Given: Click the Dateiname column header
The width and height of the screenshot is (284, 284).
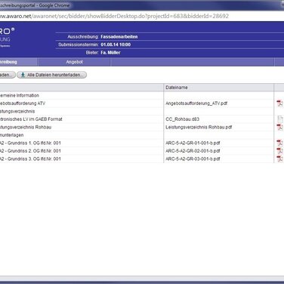Looking at the screenshot, I should 218,88.
